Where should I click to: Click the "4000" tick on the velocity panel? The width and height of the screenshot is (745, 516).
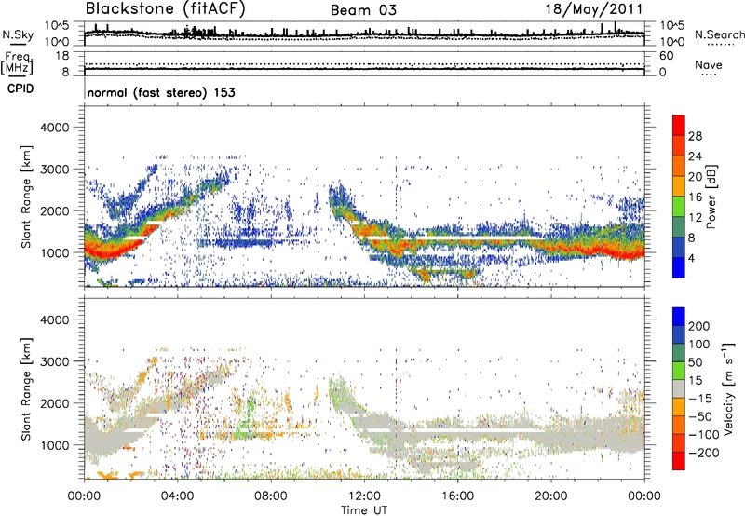(54, 319)
